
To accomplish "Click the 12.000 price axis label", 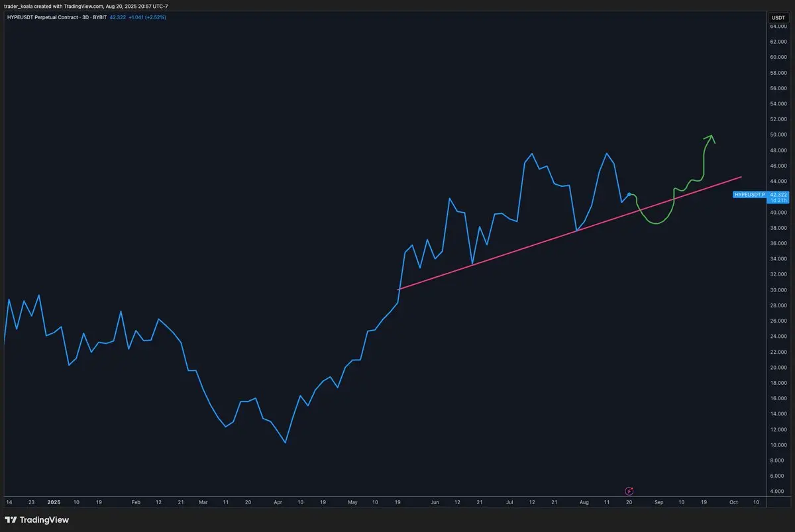I will [x=778, y=430].
